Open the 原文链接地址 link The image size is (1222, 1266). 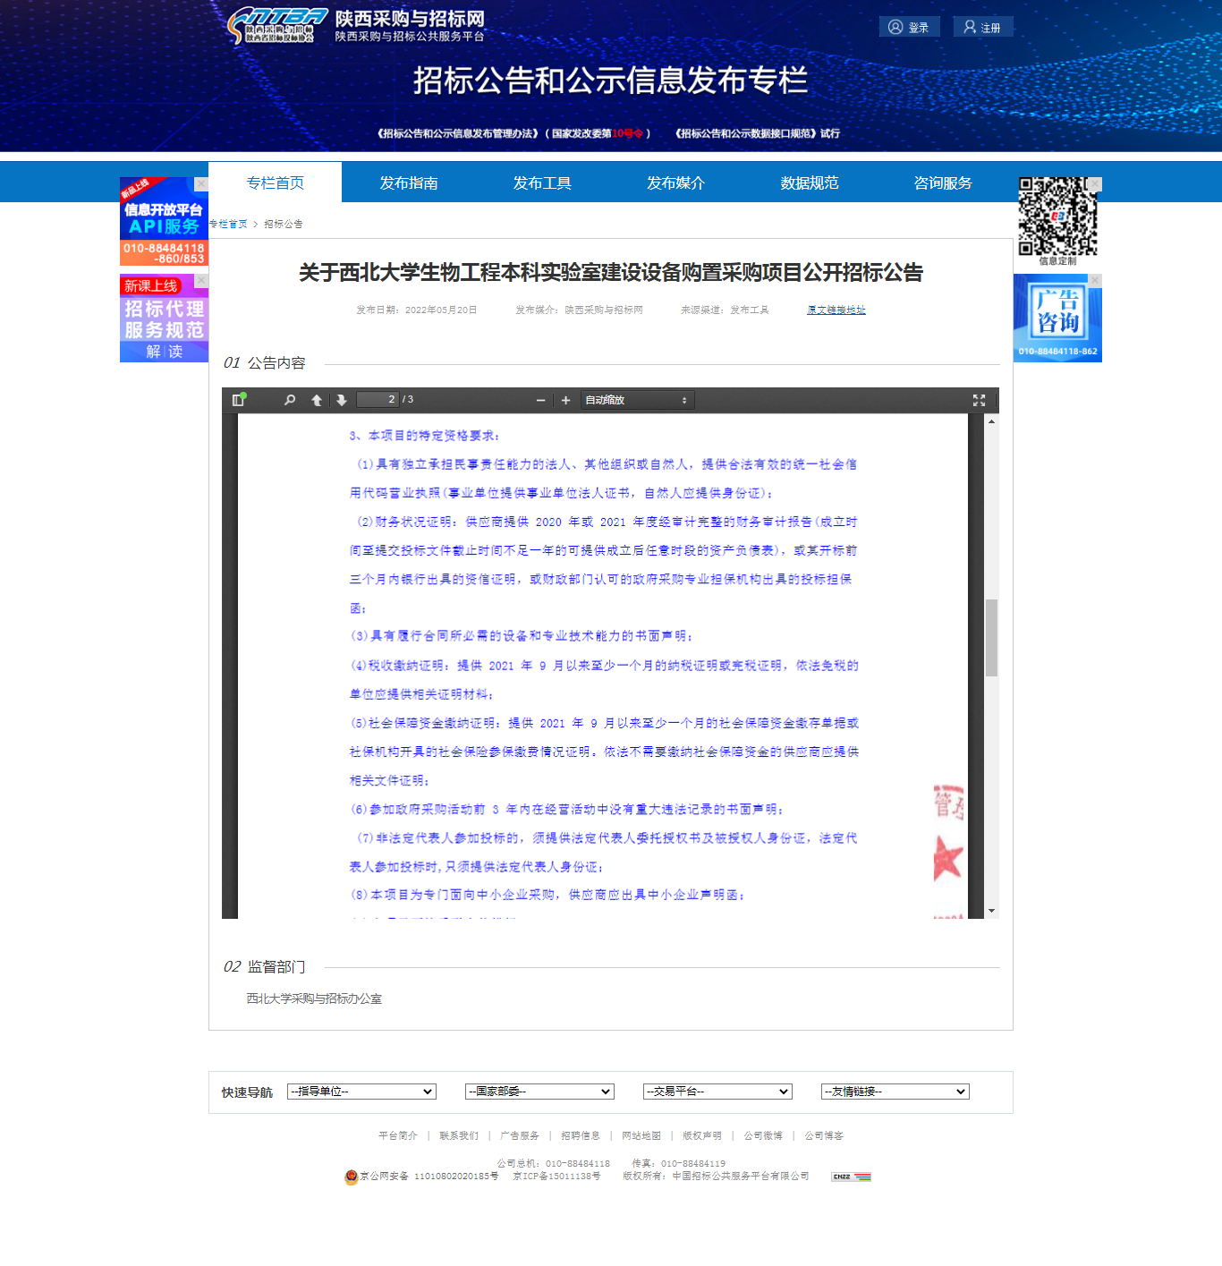coord(836,310)
